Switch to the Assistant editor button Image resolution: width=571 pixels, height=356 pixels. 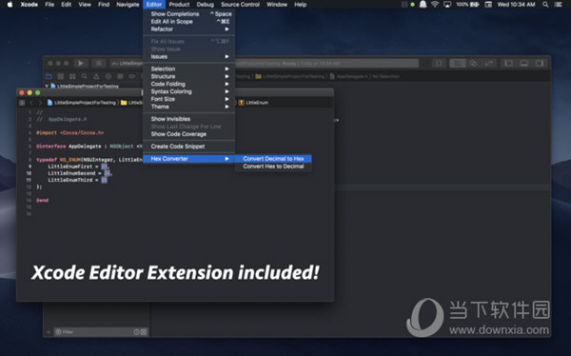pyautogui.click(x=473, y=64)
